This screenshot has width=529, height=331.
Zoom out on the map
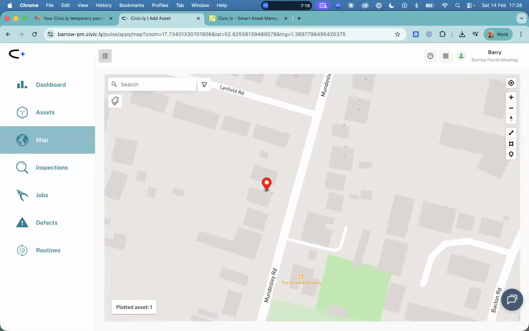(x=511, y=108)
